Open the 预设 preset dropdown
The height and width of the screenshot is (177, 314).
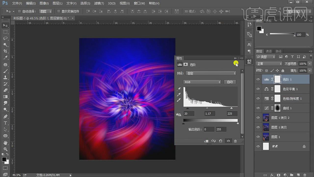[x=211, y=73]
